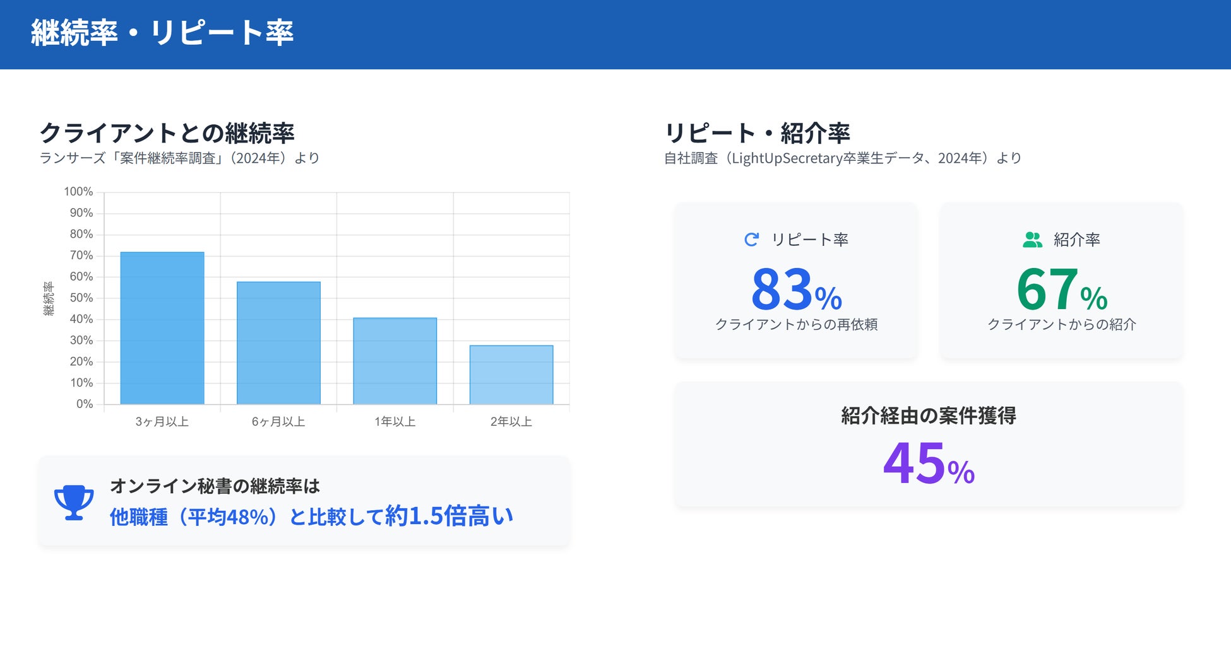
Task: Click the 100% y-axis label
Action: pos(78,192)
